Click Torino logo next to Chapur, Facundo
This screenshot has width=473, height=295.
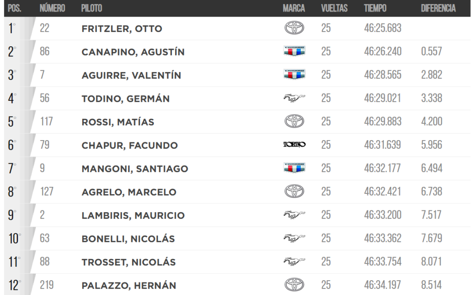[294, 145]
